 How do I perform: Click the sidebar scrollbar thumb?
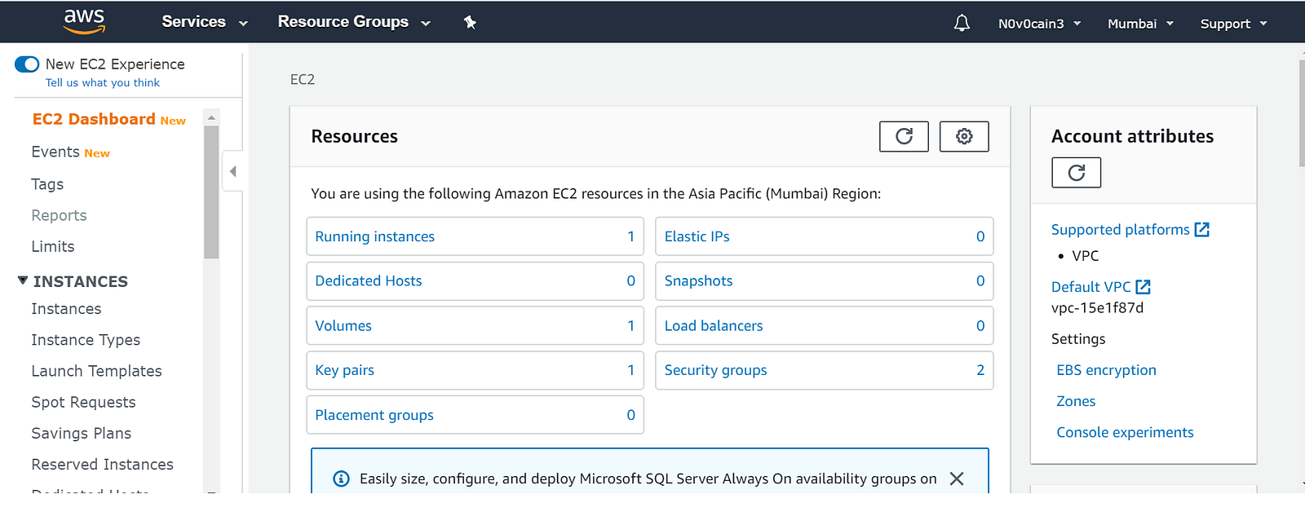tap(211, 192)
